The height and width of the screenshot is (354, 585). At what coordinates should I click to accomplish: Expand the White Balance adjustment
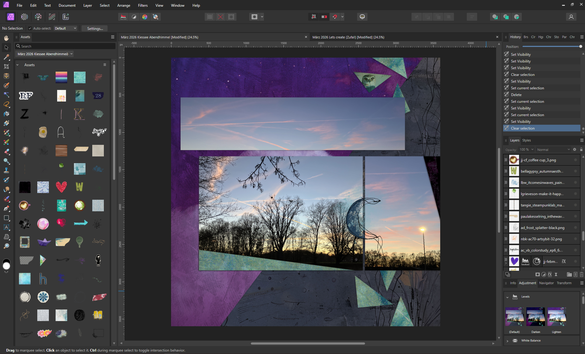coord(507,341)
